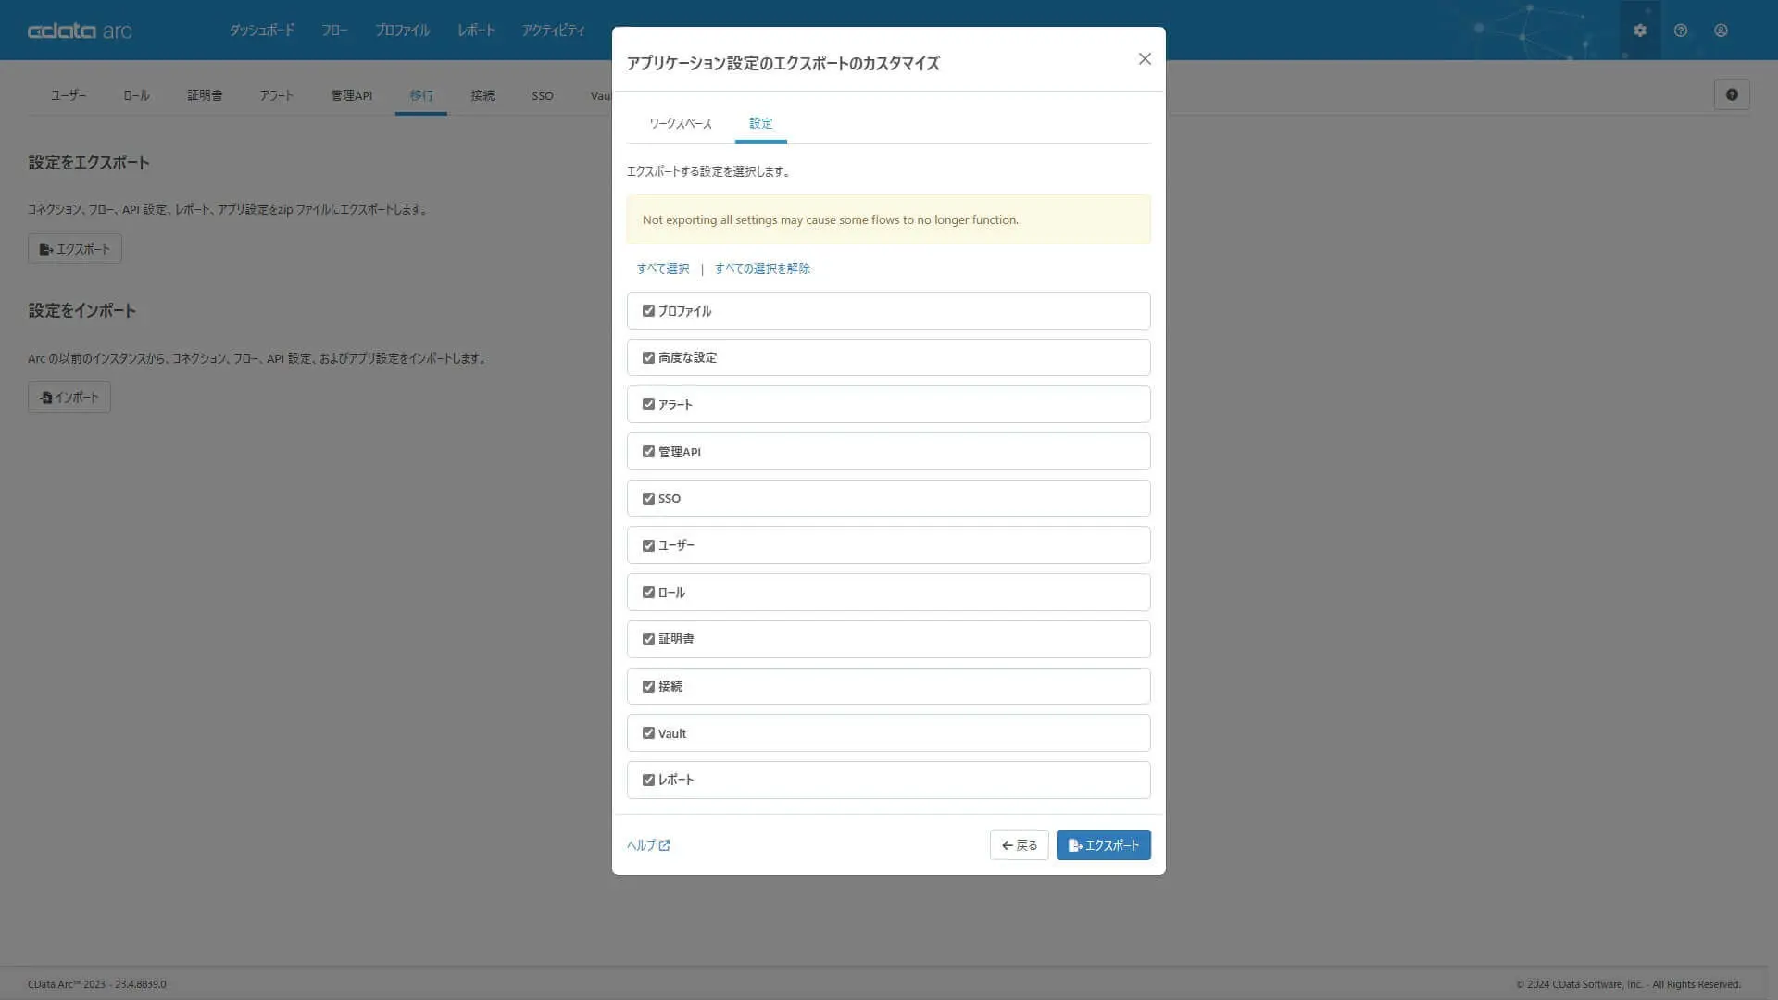Click the help question mark icon in header
The width and height of the screenshot is (1778, 1000).
(1680, 31)
